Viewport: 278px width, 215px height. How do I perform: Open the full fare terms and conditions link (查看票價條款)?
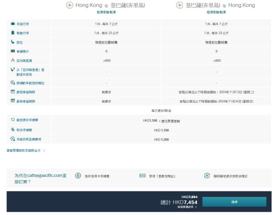click(24, 151)
